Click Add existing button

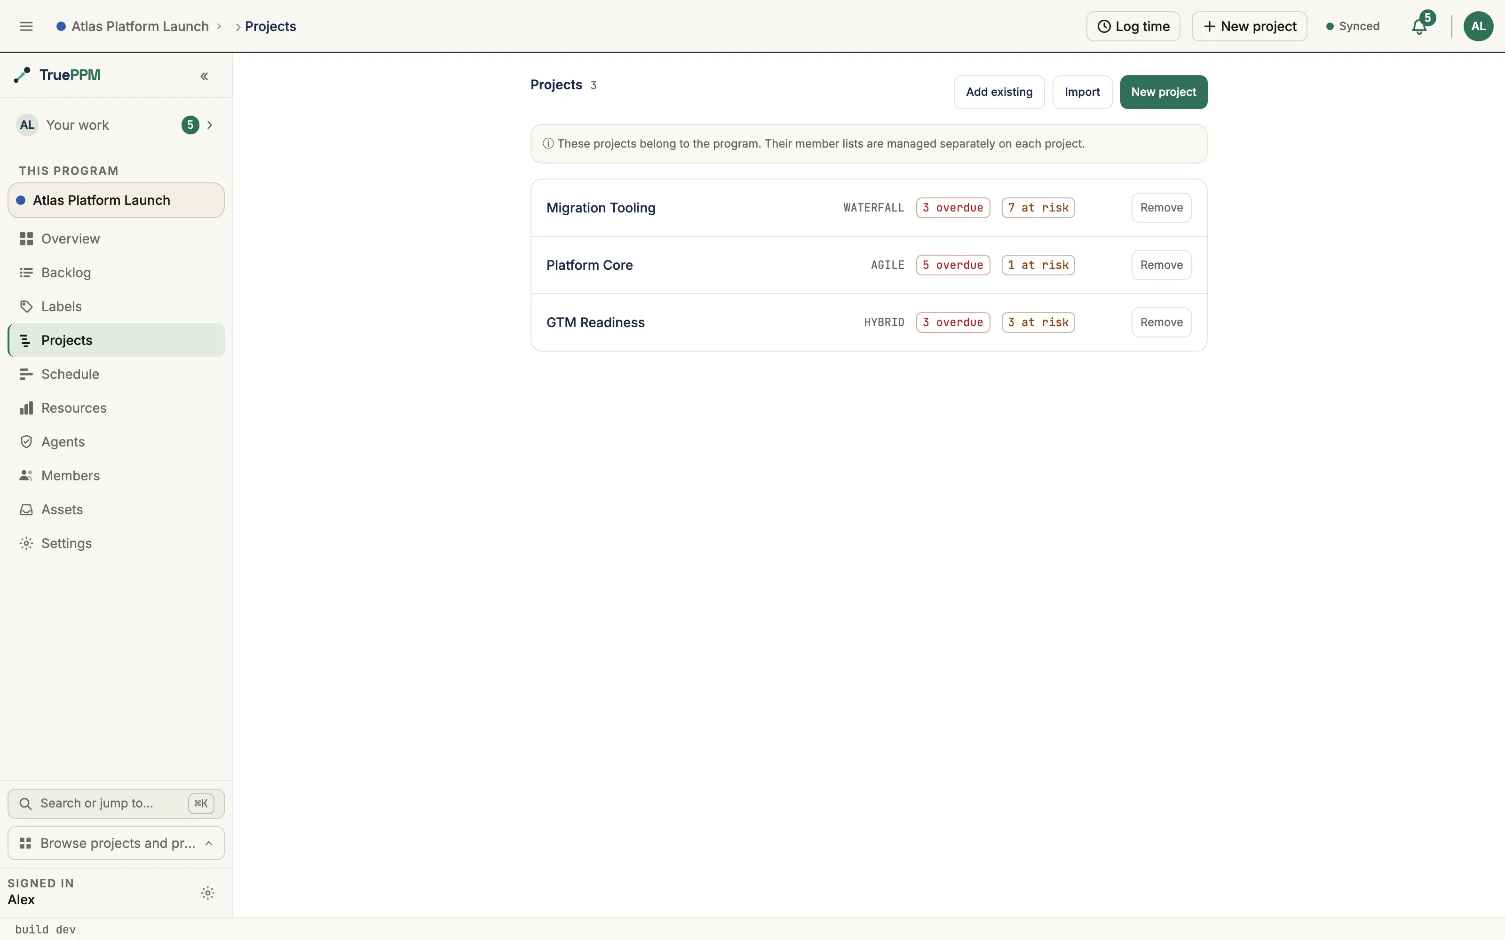click(x=999, y=92)
